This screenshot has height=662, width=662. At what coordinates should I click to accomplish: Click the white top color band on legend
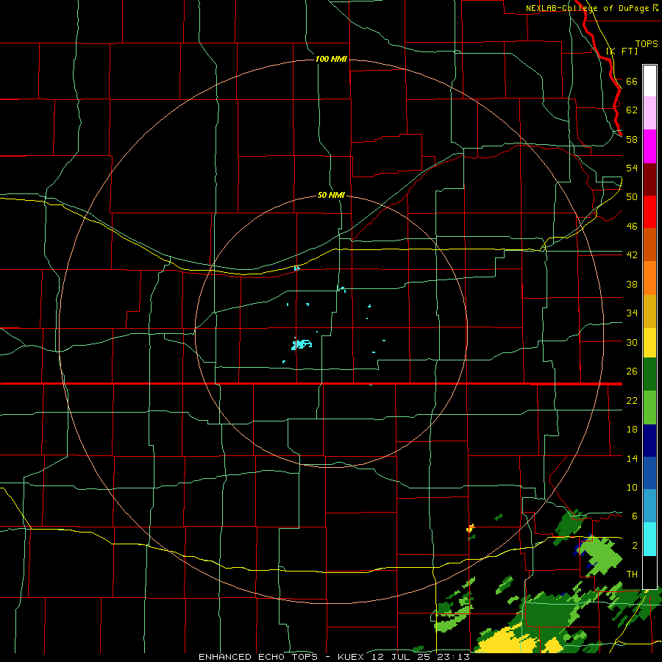tap(649, 81)
